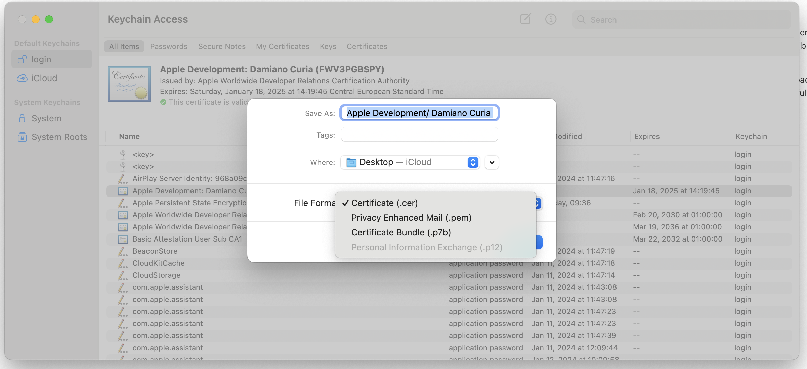Click the Save As filename field
The image size is (807, 369).
pos(419,113)
